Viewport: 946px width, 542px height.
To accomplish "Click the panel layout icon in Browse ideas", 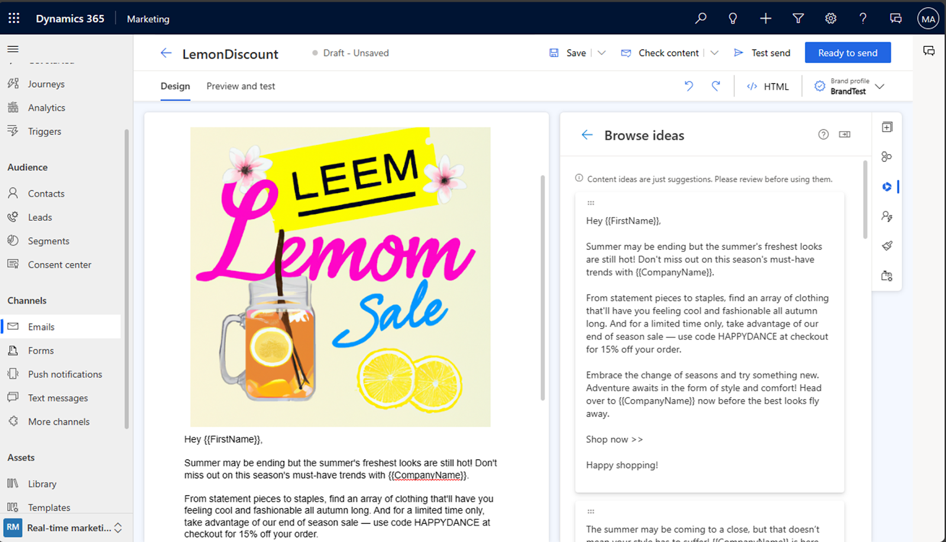I will (x=845, y=135).
